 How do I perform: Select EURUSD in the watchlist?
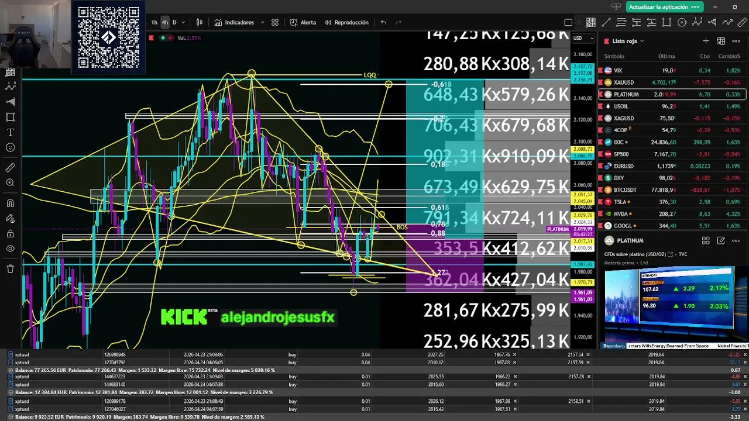pos(672,166)
